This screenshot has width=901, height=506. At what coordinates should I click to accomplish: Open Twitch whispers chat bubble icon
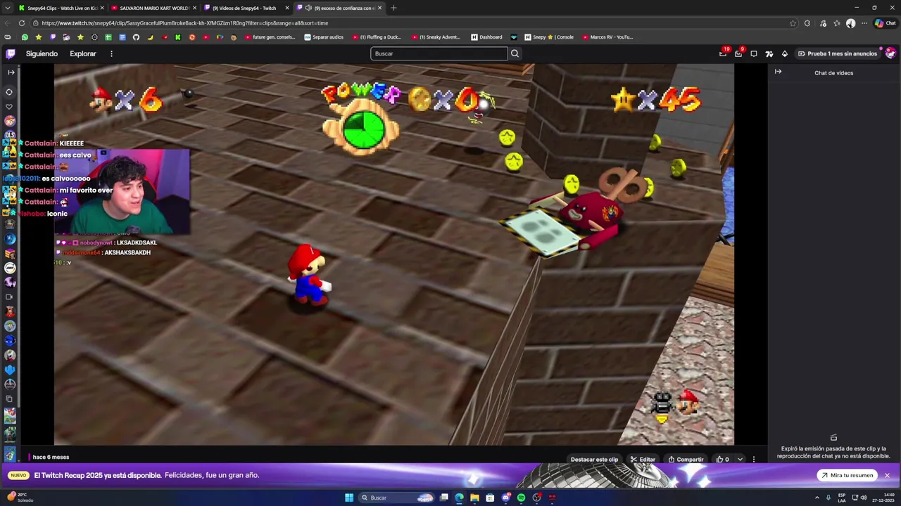(x=754, y=53)
